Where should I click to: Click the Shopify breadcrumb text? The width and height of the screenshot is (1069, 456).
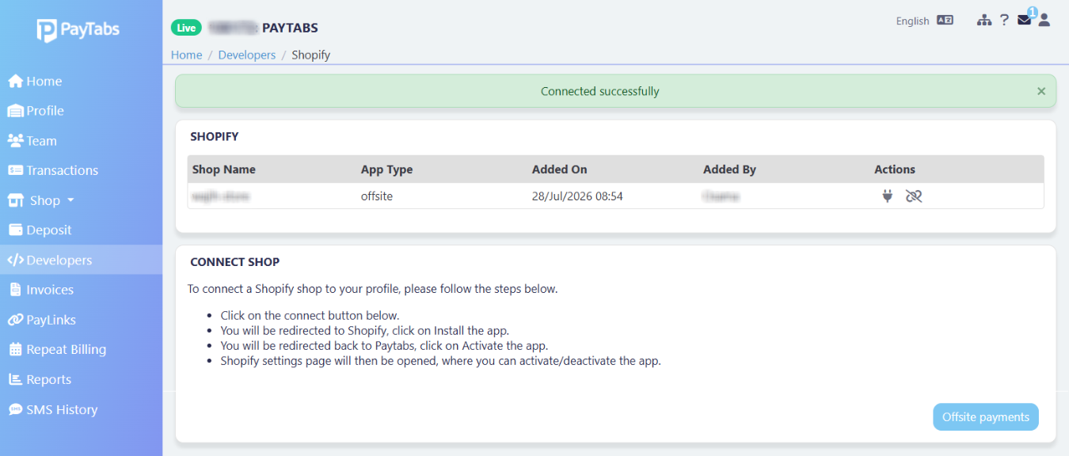(x=311, y=55)
